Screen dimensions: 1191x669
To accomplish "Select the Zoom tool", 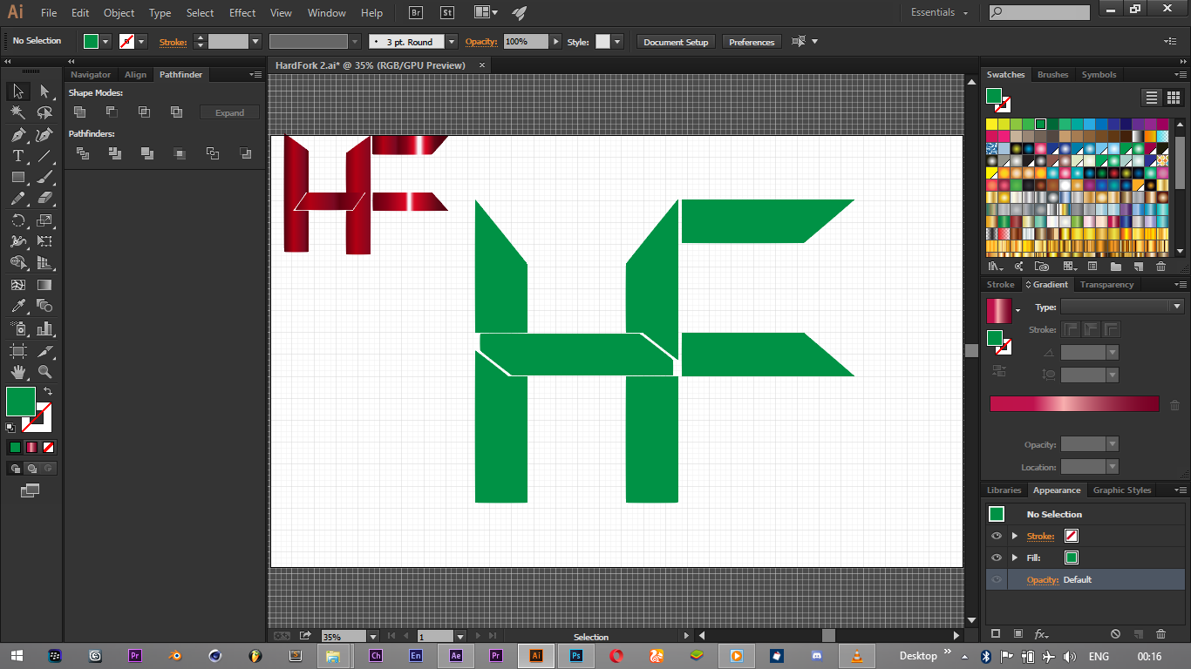I will pos(44,372).
